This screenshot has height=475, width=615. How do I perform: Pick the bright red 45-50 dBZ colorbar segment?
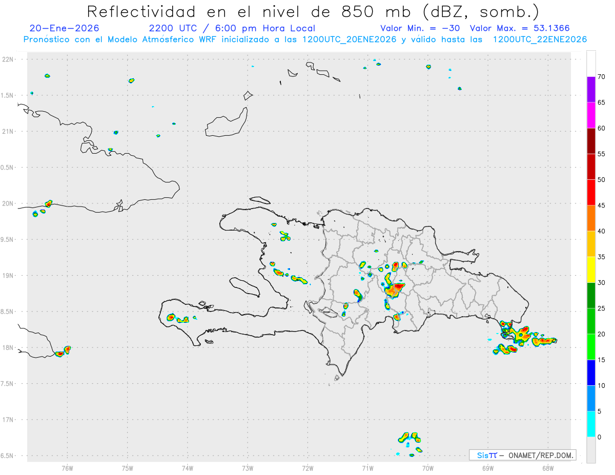591,192
